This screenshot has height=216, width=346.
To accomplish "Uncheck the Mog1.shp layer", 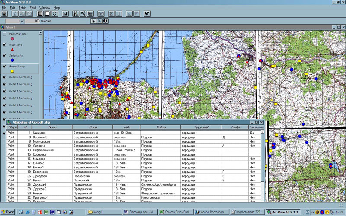I will coord(4,44).
